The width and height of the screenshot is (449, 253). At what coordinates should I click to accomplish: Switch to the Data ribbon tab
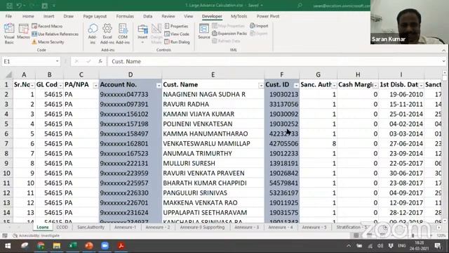(x=148, y=16)
